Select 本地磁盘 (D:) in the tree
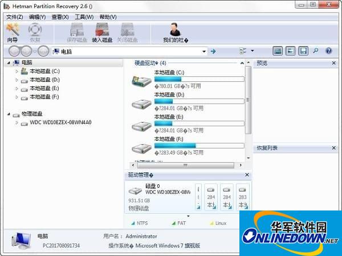 coord(44,80)
